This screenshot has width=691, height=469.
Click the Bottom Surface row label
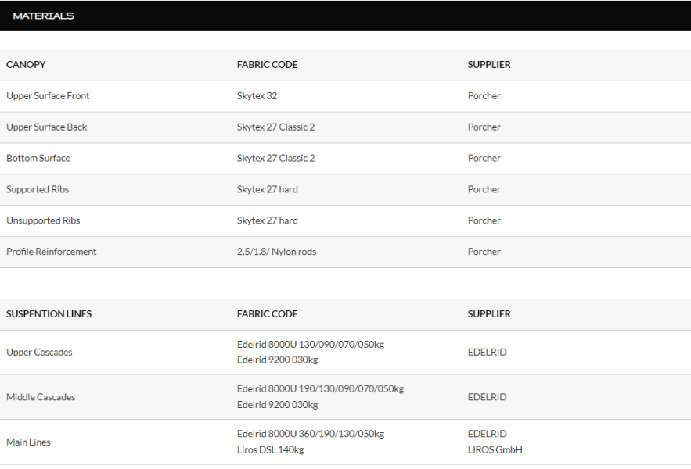point(38,158)
